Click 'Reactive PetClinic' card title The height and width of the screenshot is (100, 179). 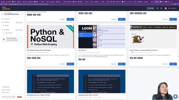tap(143, 50)
